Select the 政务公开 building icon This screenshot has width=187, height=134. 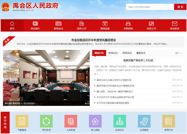(82, 24)
